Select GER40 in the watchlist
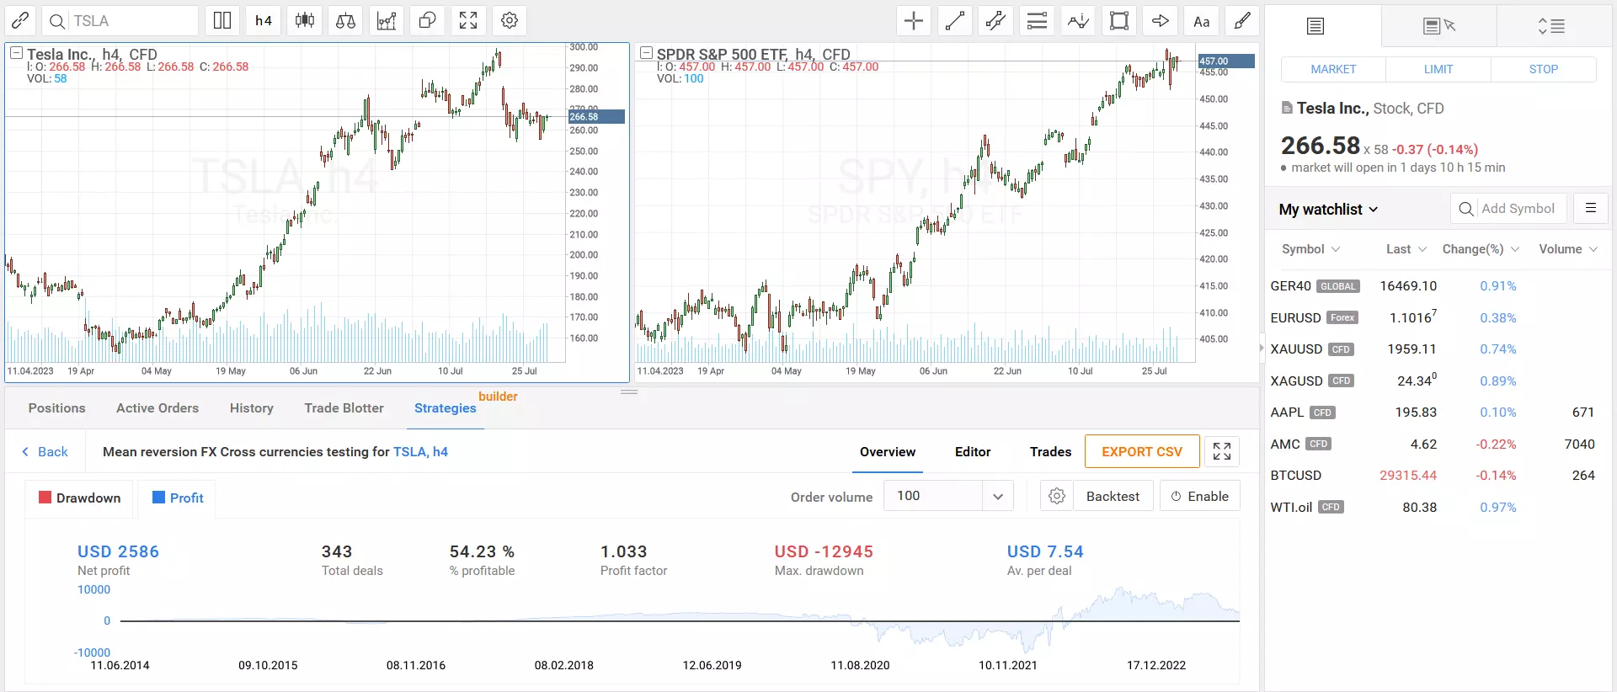 (x=1437, y=286)
